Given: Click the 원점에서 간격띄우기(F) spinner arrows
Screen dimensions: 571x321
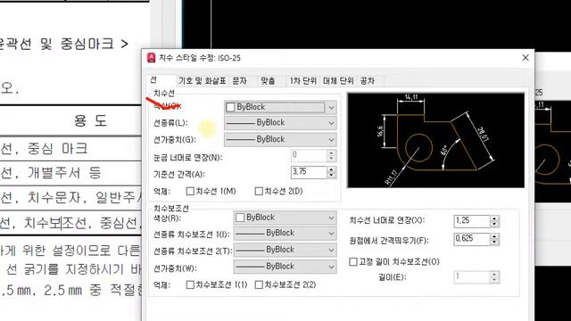Looking at the screenshot, I should point(494,239).
